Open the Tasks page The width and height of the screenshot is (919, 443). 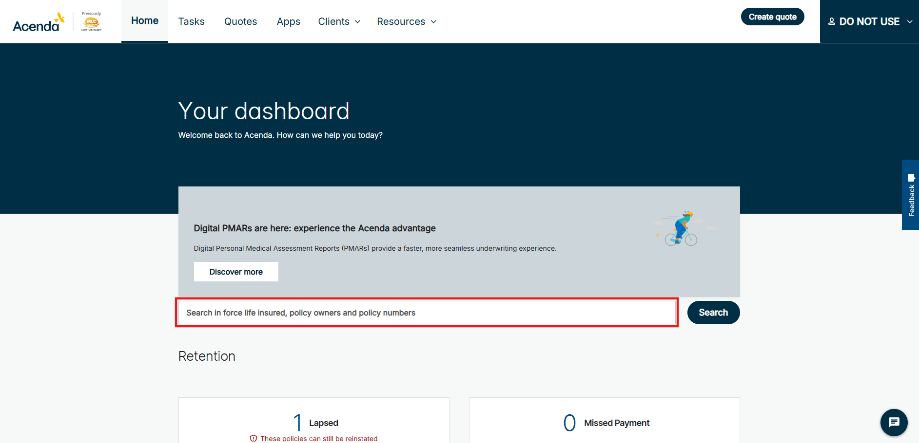191,21
